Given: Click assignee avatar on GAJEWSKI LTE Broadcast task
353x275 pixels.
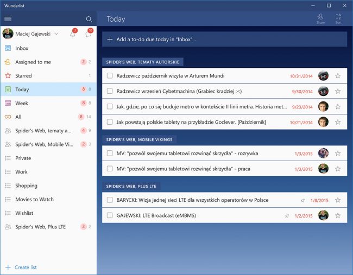Looking at the screenshot, I should 323,215.
